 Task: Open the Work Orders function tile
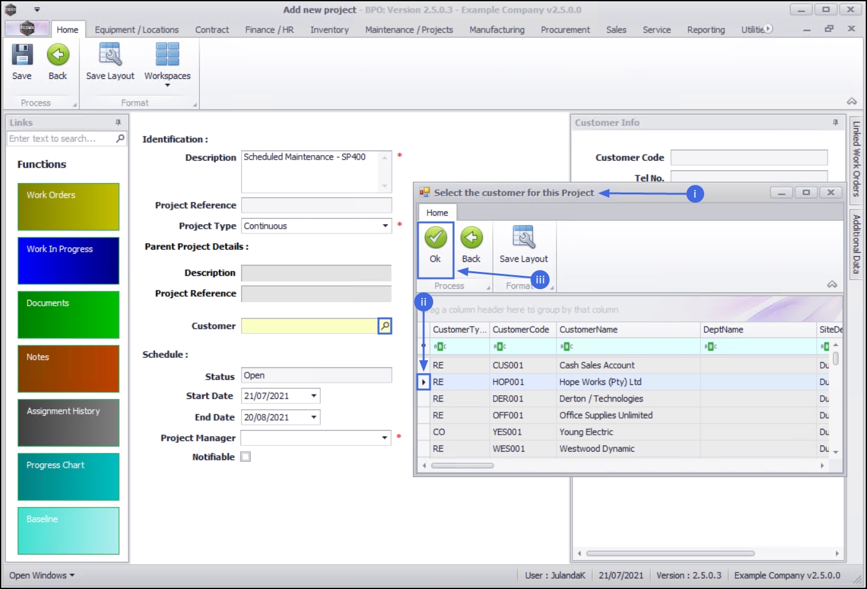[69, 206]
